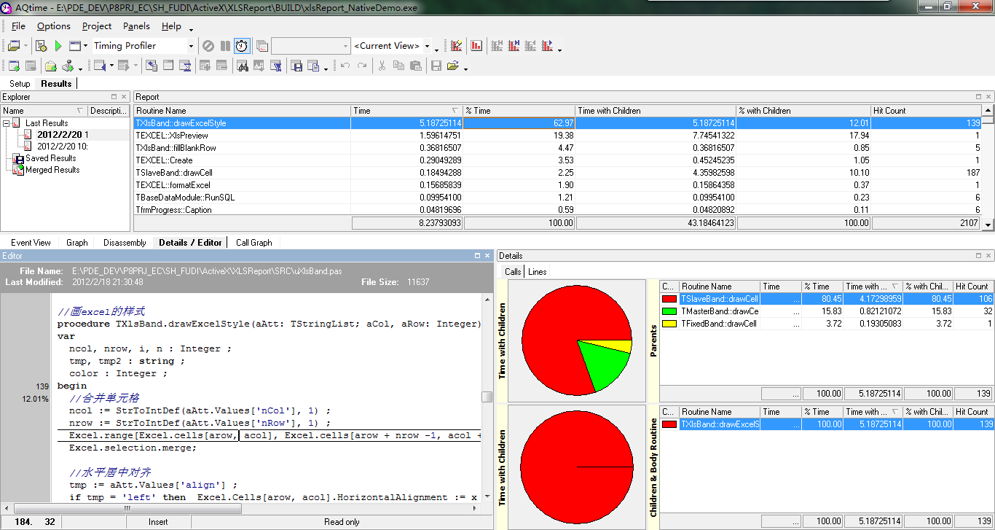Click the undo arrow icon
This screenshot has width=995, height=530.
pyautogui.click(x=345, y=66)
